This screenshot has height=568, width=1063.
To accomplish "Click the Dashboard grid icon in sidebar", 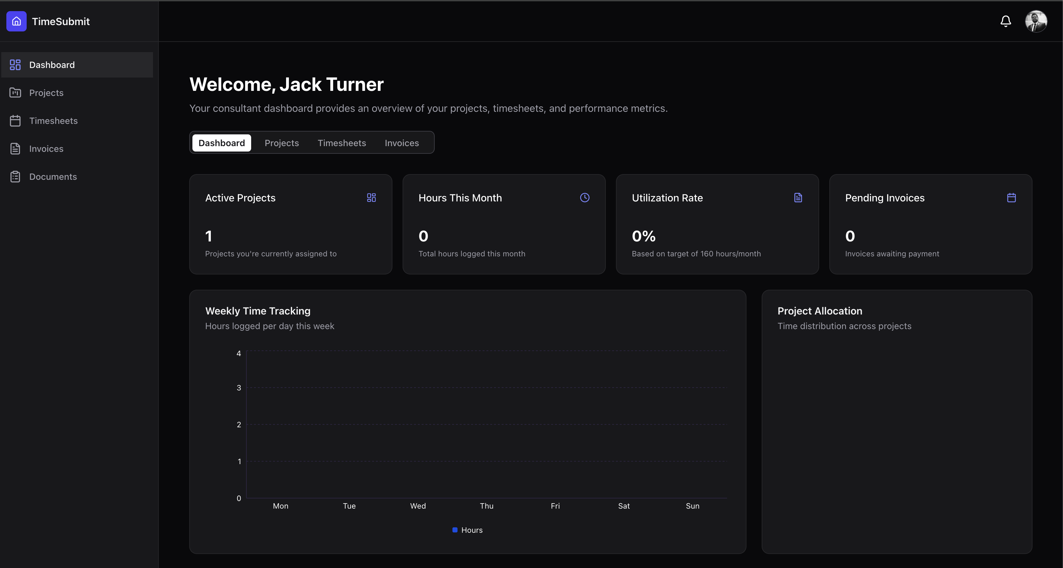I will pos(15,65).
